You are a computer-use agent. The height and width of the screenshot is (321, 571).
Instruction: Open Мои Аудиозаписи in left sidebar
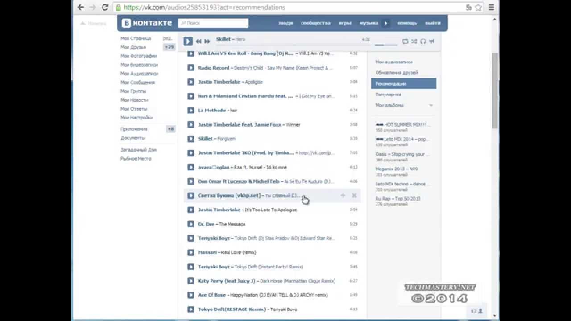coord(140,74)
